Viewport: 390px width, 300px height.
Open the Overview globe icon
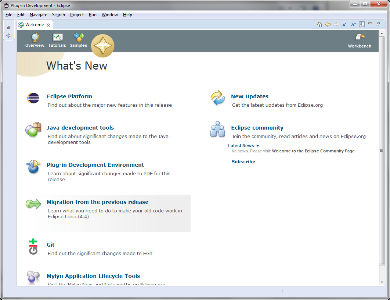click(35, 38)
